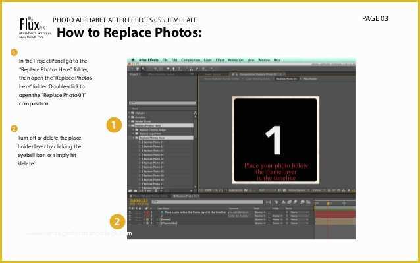Open the Apple menu icon
The height and width of the screenshot is (263, 420).
click(133, 60)
